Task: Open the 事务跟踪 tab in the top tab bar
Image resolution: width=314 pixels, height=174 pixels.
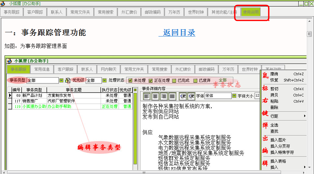Action: pos(12,12)
